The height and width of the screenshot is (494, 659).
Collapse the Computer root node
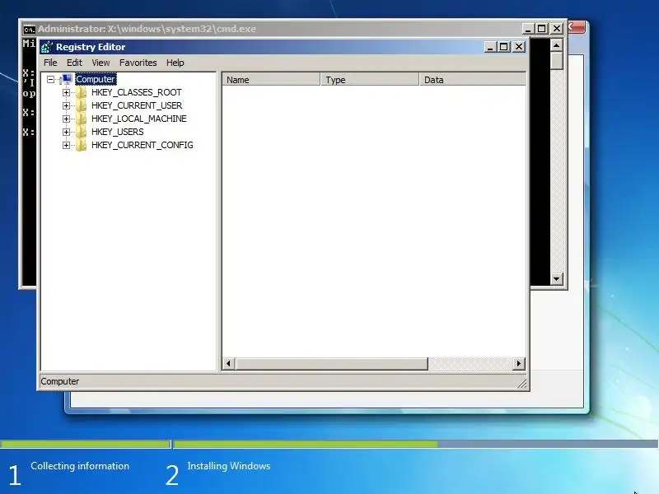coord(51,79)
